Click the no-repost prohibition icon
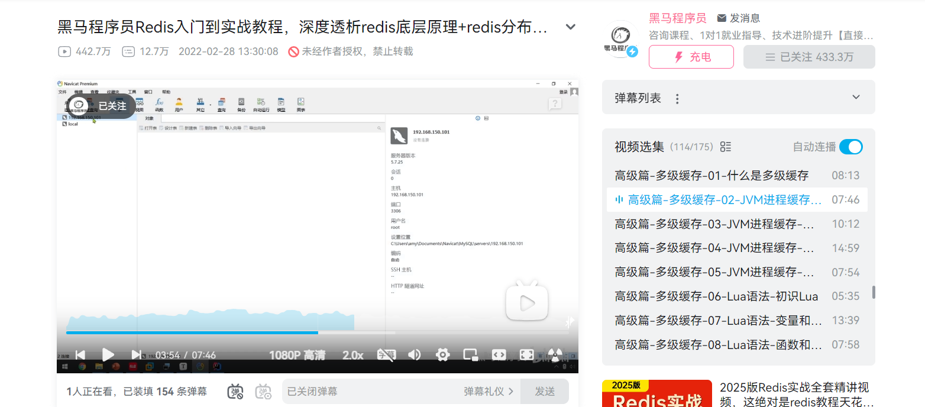The height and width of the screenshot is (407, 925). 293,51
